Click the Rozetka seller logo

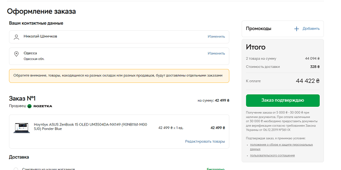pos(40,106)
